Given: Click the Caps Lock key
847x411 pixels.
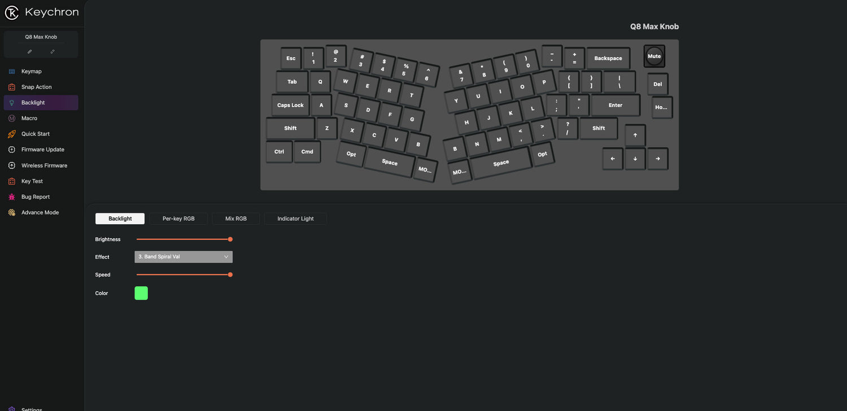Looking at the screenshot, I should [x=290, y=105].
